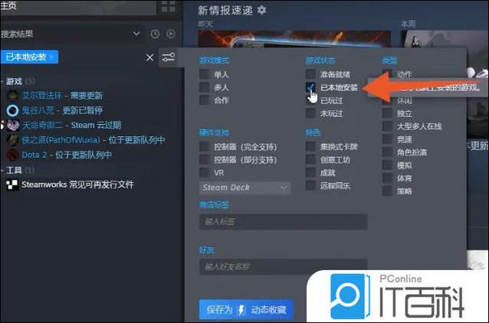
Task: Check the 策略 genre box
Action: (387, 191)
